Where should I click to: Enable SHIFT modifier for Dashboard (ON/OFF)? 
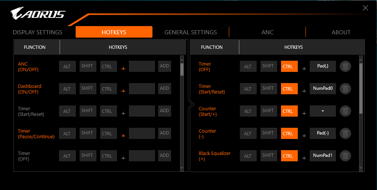88,89
